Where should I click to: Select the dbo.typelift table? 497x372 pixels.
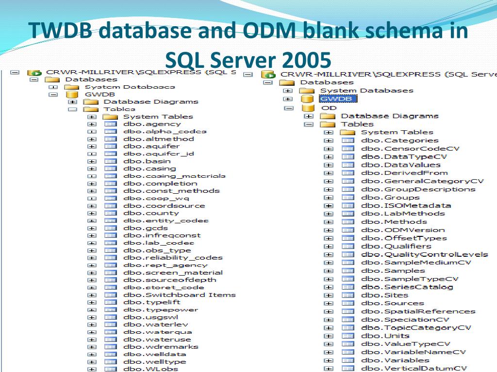[x=152, y=302]
